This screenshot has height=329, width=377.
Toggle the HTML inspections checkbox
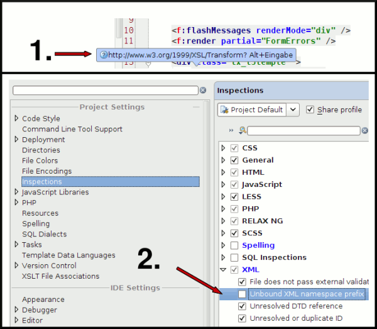click(x=234, y=172)
